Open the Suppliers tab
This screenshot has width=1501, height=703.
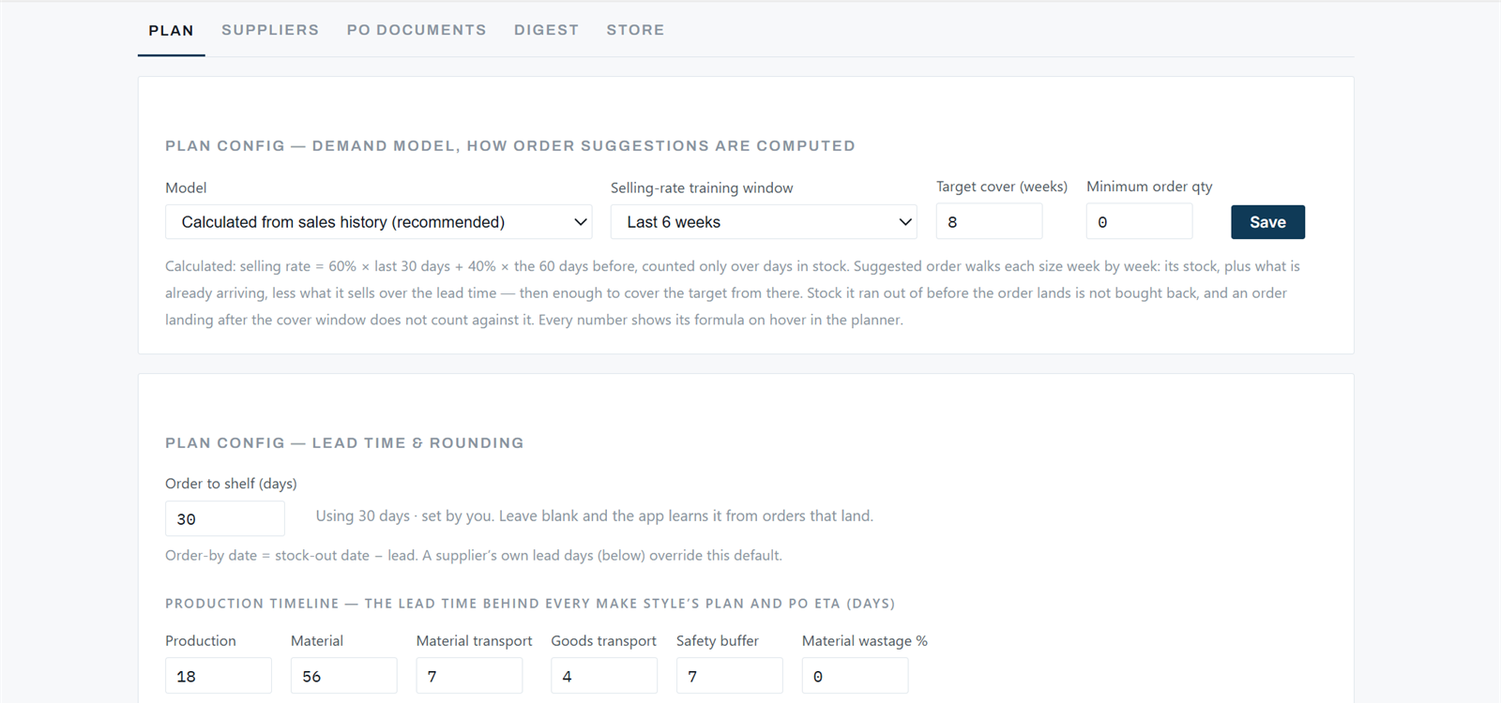click(270, 30)
